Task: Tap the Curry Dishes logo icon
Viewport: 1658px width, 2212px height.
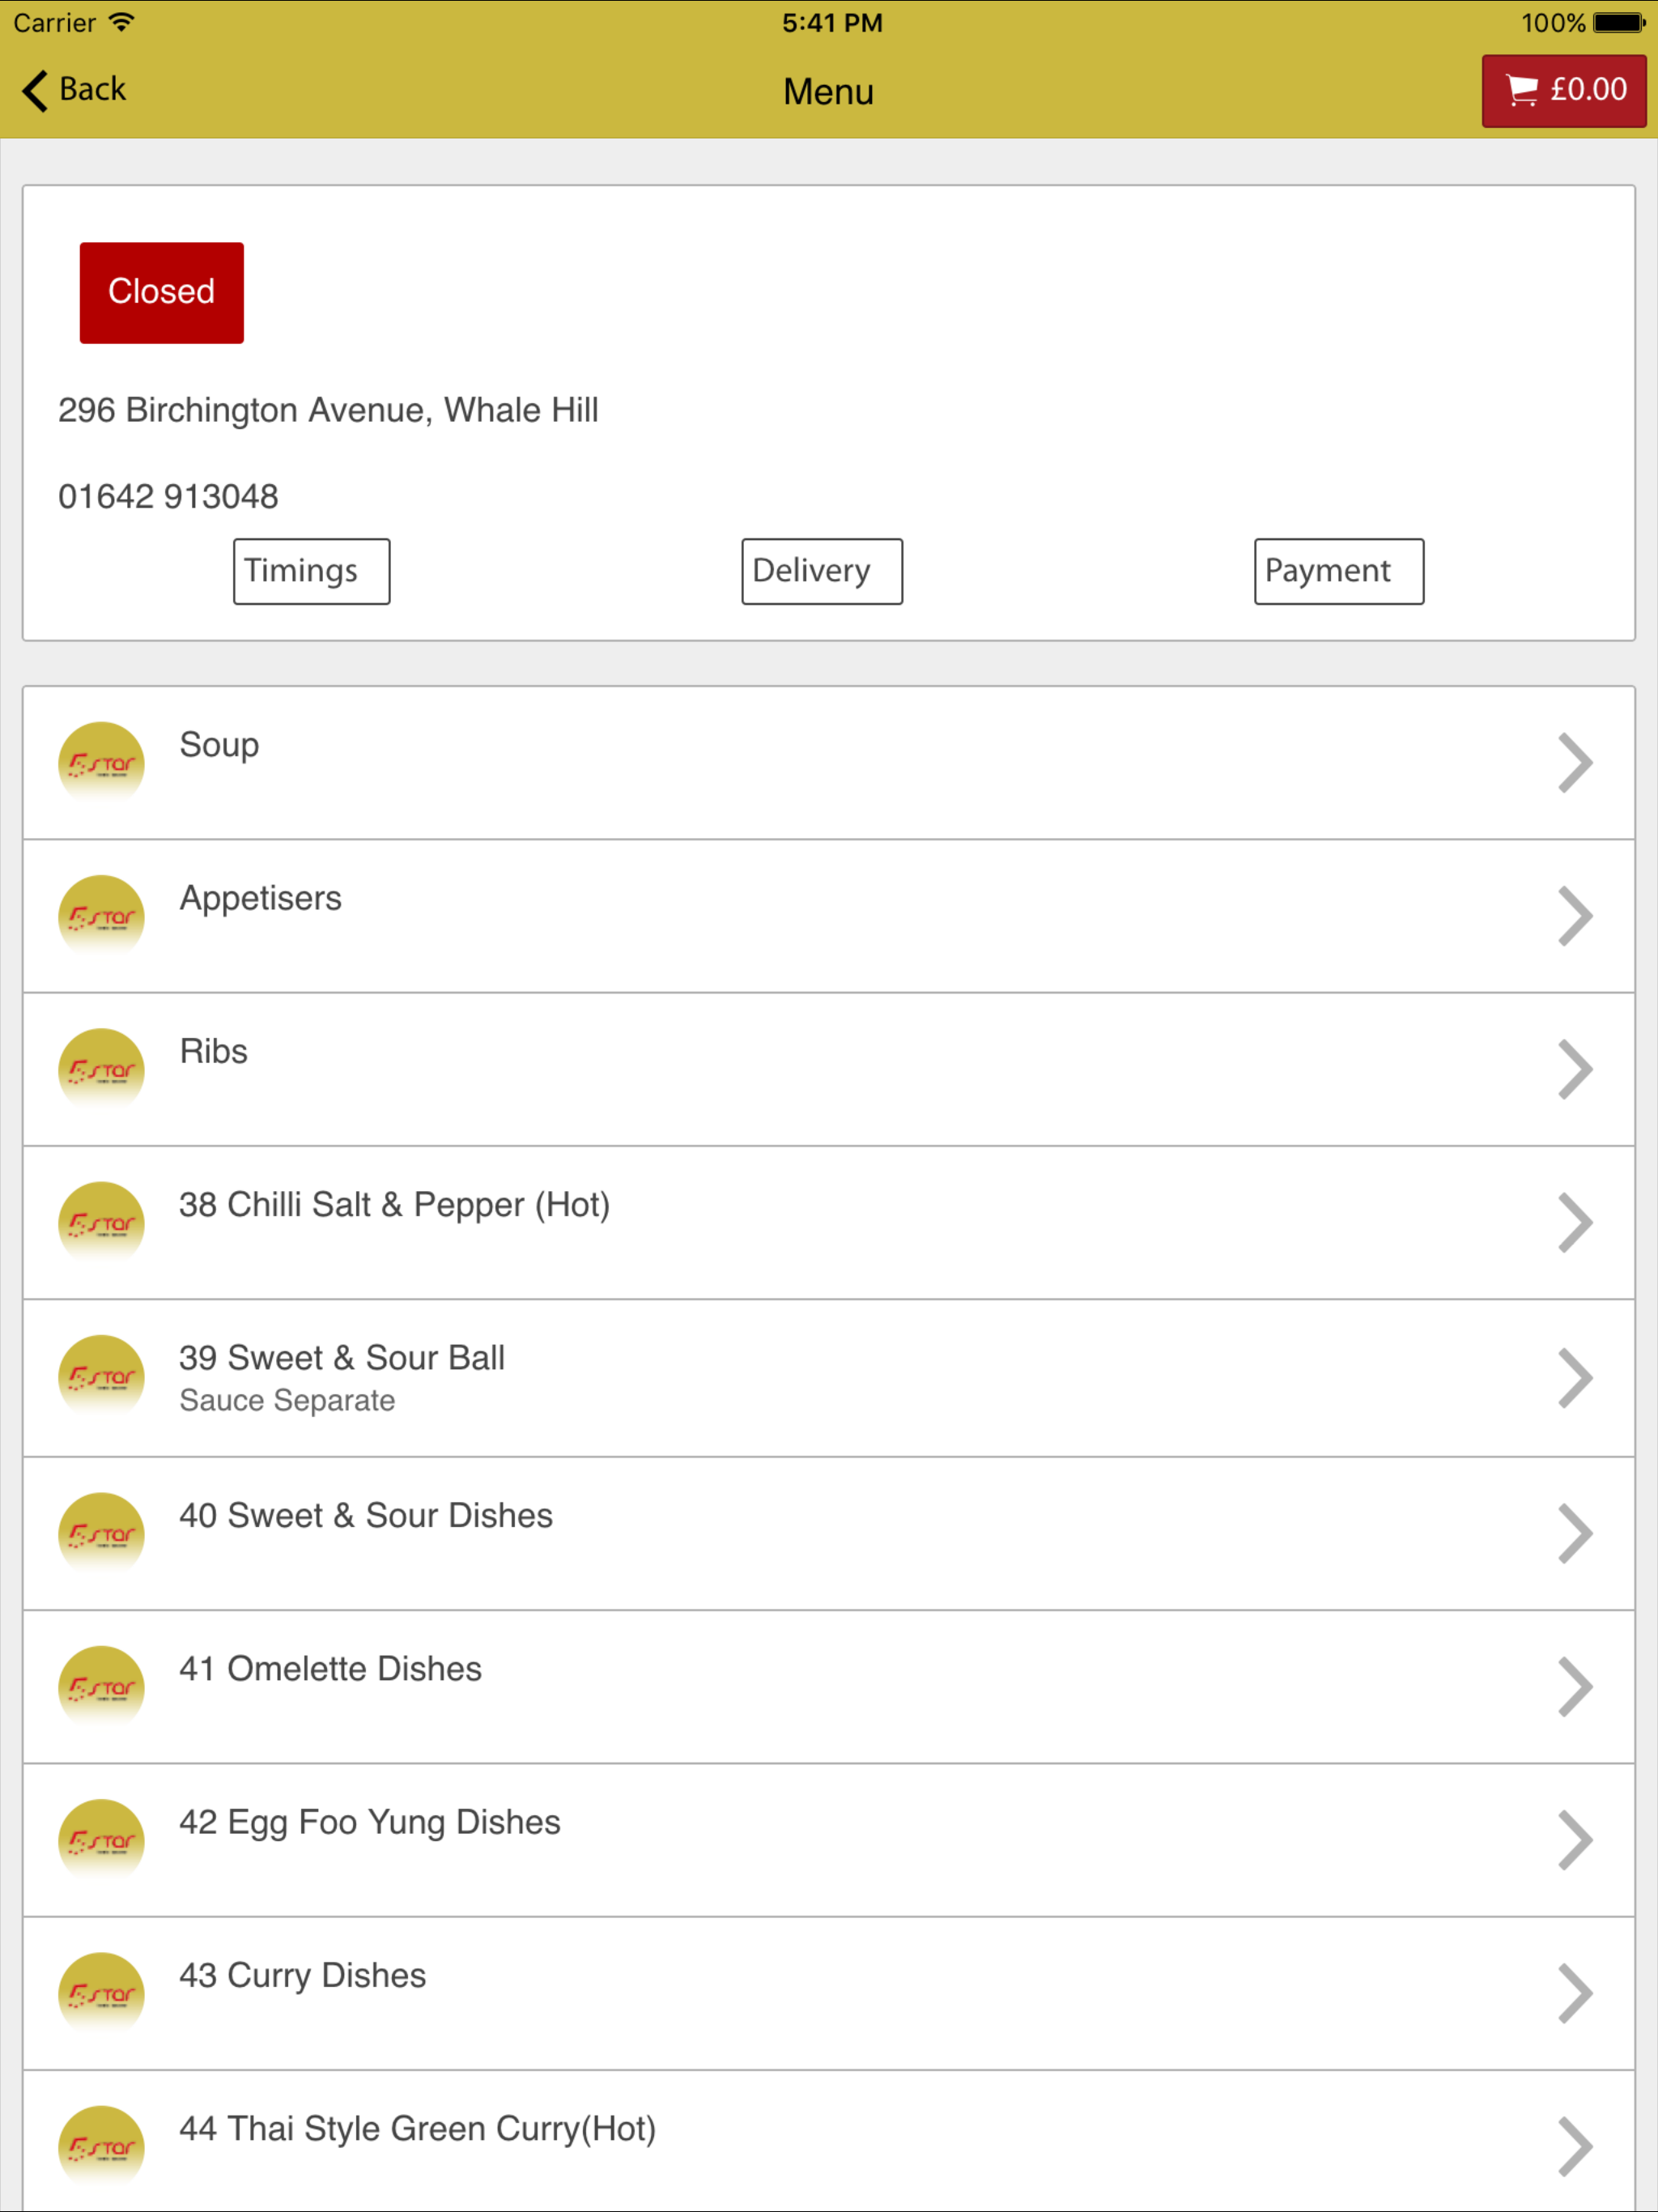Action: point(101,1994)
